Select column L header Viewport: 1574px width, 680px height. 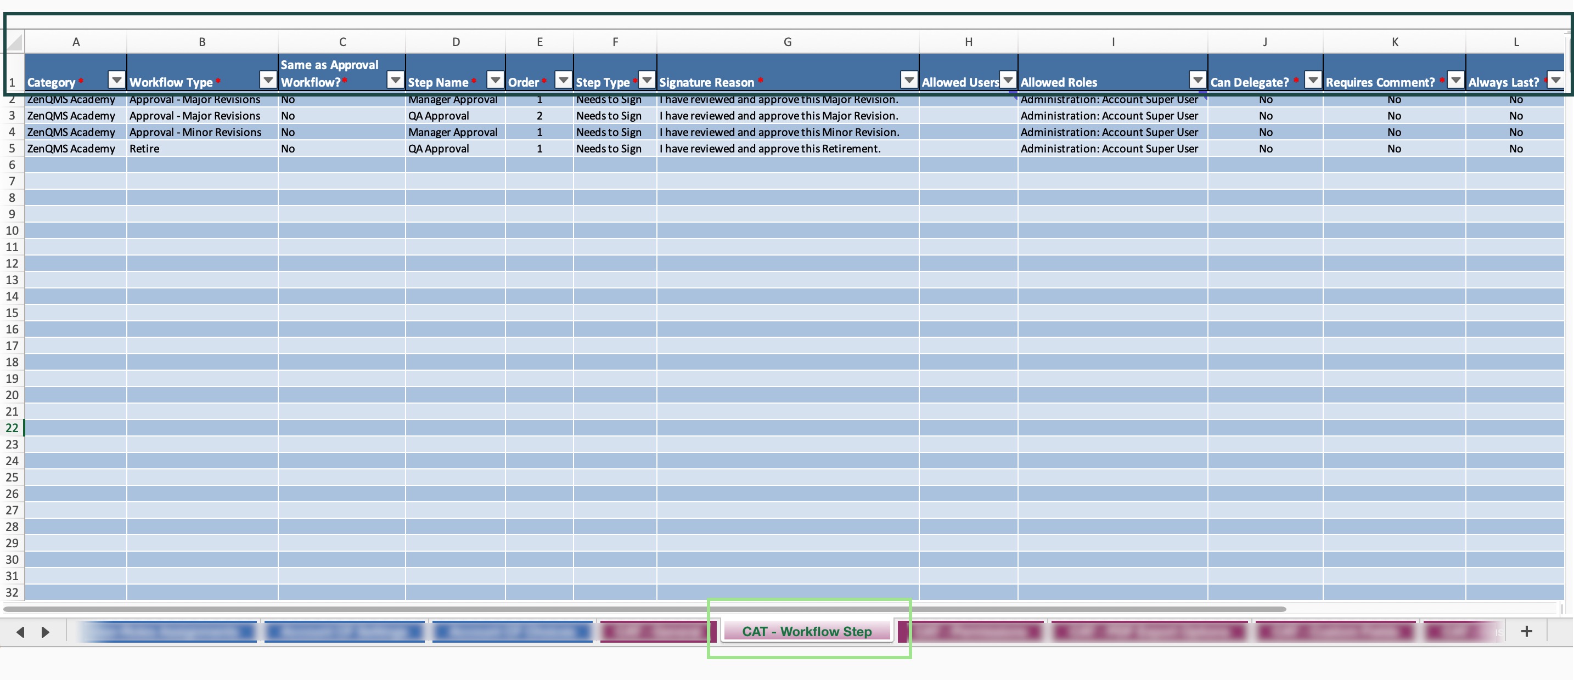pos(1515,42)
